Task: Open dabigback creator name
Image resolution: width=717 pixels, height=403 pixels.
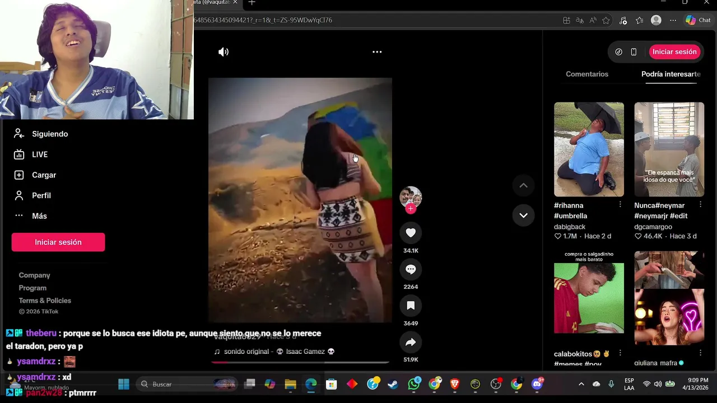Action: pos(570,227)
